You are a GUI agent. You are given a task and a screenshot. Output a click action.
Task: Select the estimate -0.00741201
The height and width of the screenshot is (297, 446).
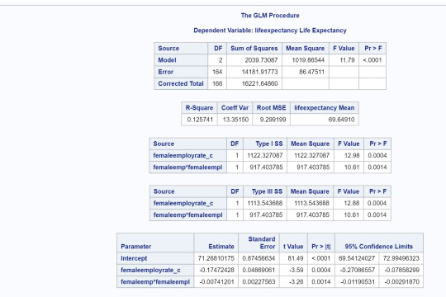tap(216, 282)
